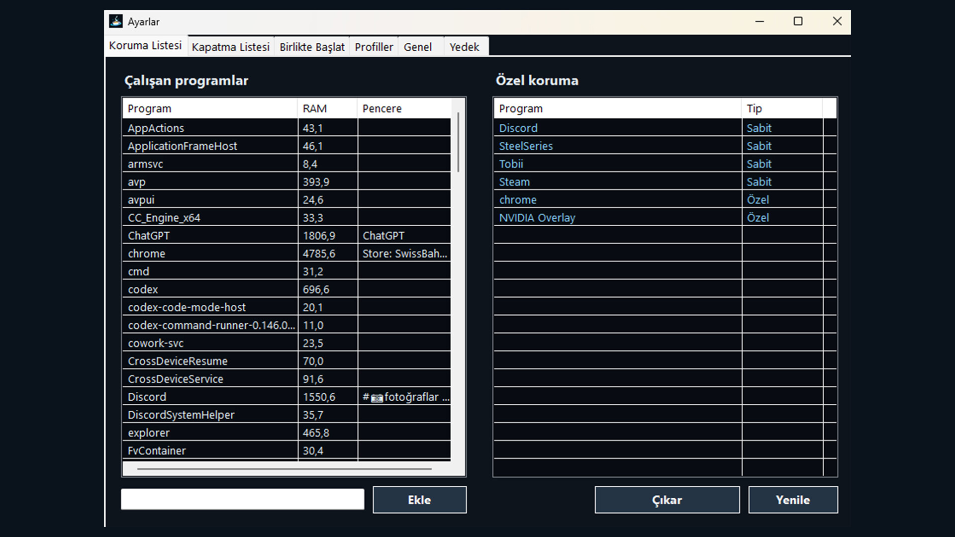
Task: Click the Özel type cell for NVIDIA Overlay
Action: coord(782,217)
